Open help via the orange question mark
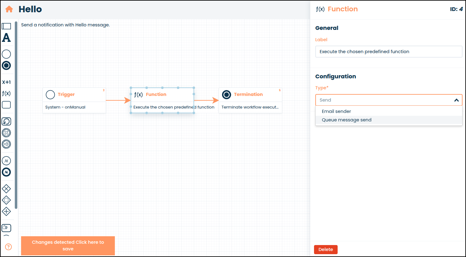This screenshot has height=257, width=466. (8, 247)
